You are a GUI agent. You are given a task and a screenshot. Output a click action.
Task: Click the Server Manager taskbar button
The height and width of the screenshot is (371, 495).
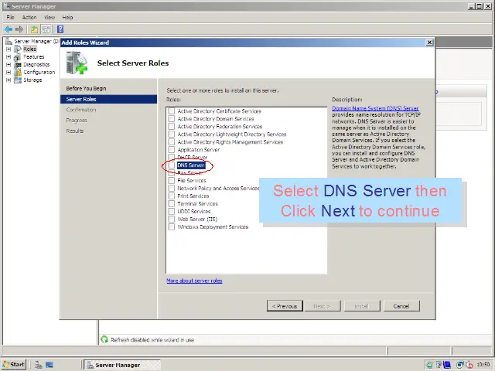[122, 365]
